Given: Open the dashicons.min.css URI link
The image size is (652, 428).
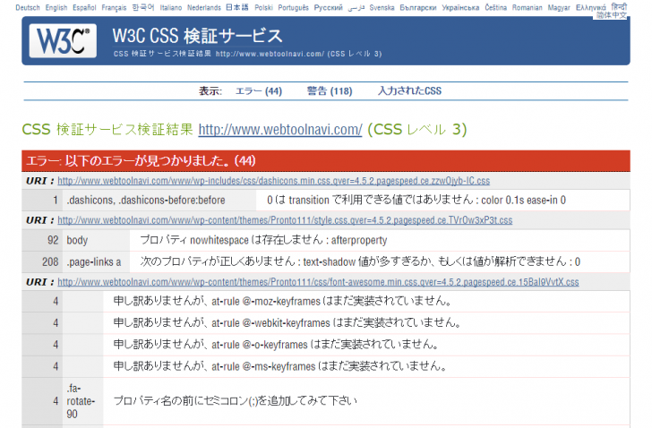Looking at the screenshot, I should coord(274,181).
